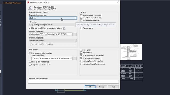
Task: Enable Include fonts checkbox
Action: click(81, 53)
